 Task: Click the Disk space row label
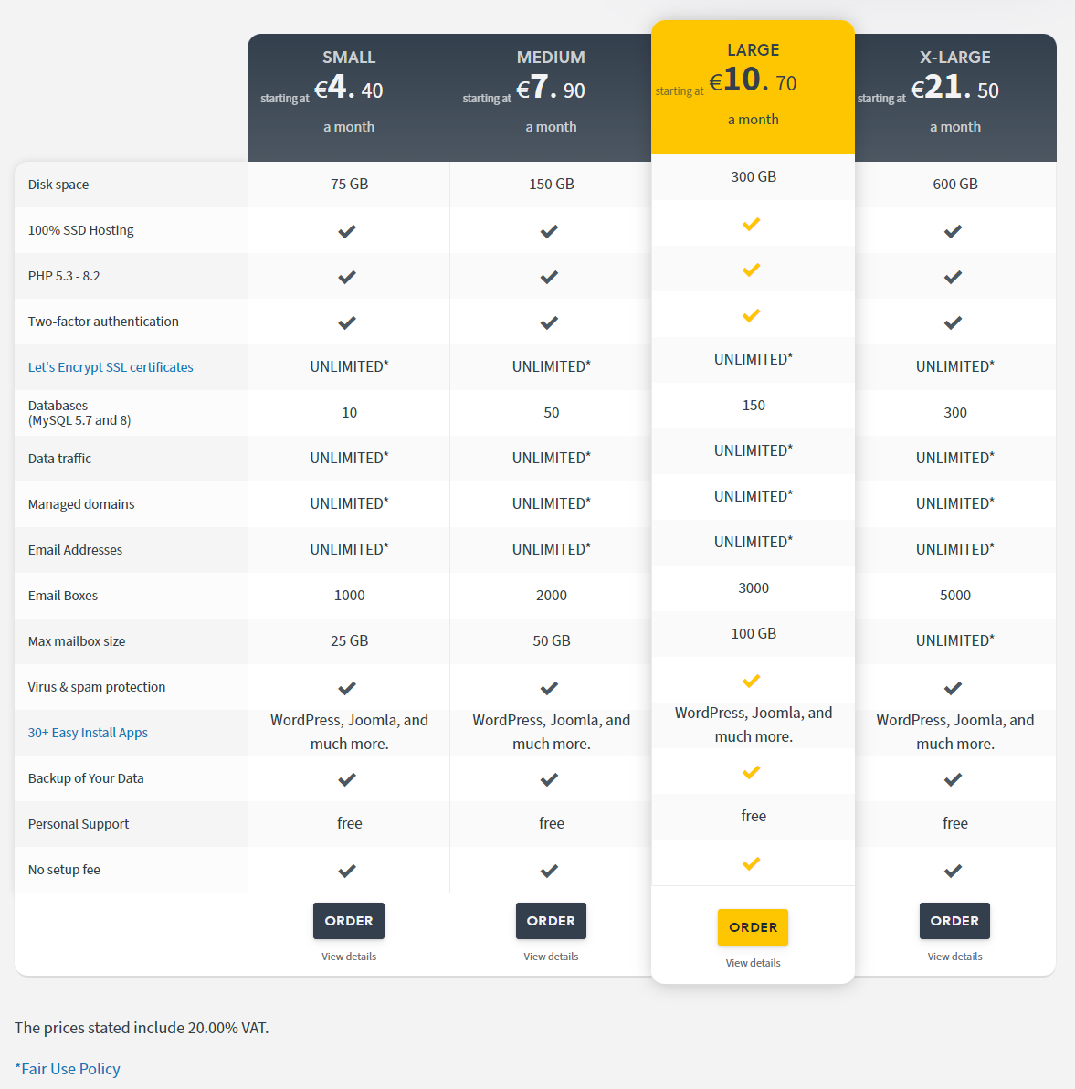[x=58, y=185]
